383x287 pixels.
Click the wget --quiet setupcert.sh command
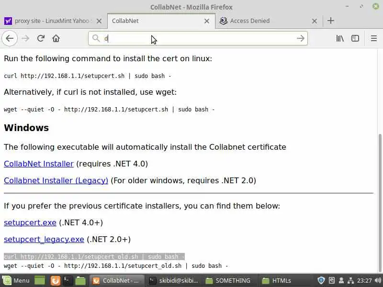[109, 110]
